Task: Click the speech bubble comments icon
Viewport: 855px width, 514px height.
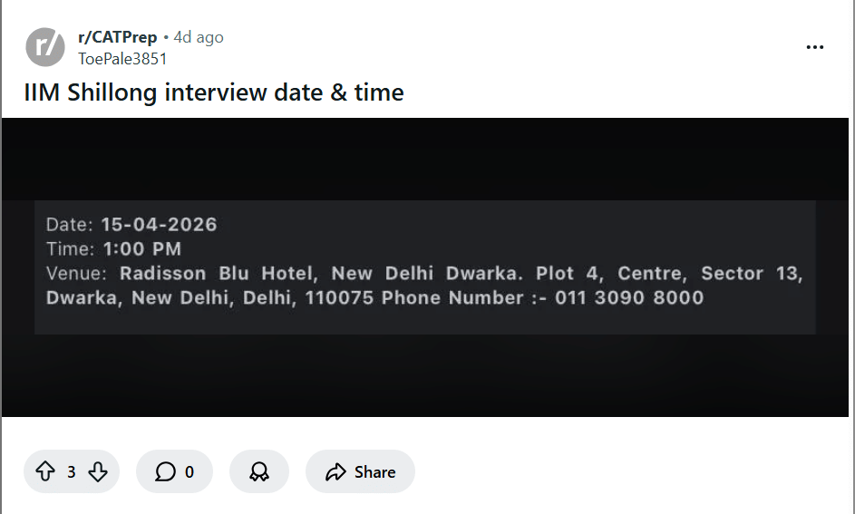Action: [165, 471]
